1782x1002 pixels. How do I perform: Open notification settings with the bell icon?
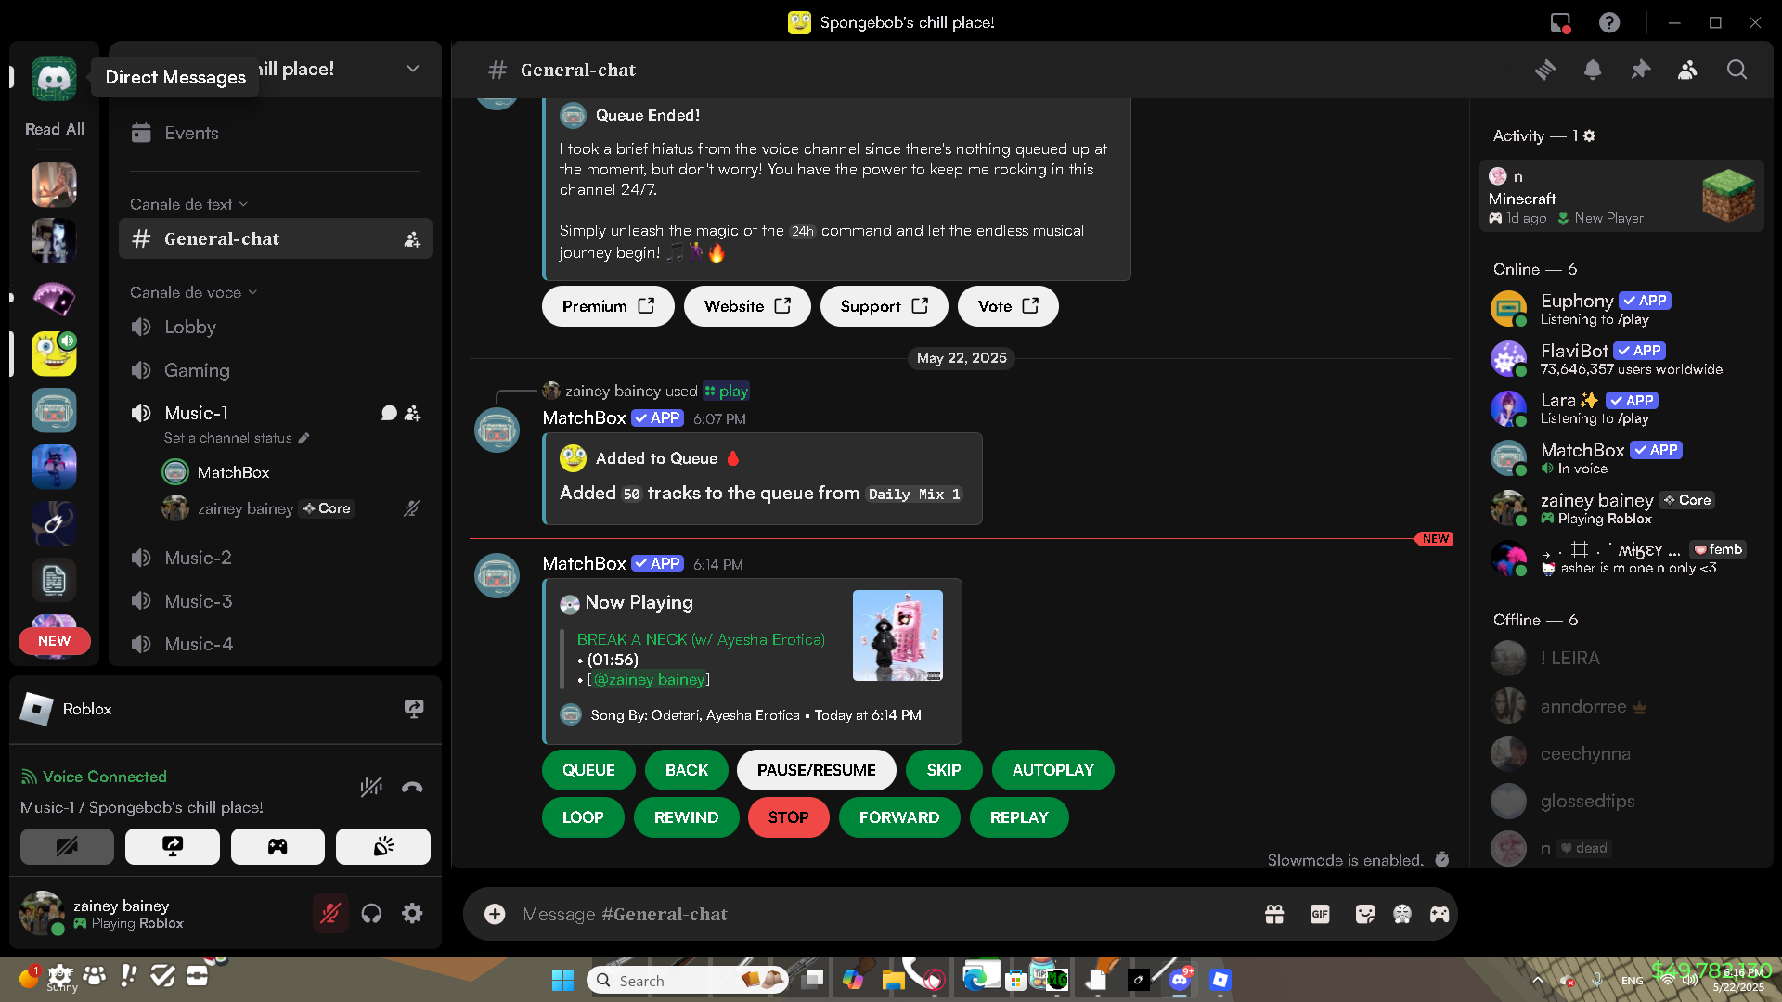click(x=1593, y=70)
